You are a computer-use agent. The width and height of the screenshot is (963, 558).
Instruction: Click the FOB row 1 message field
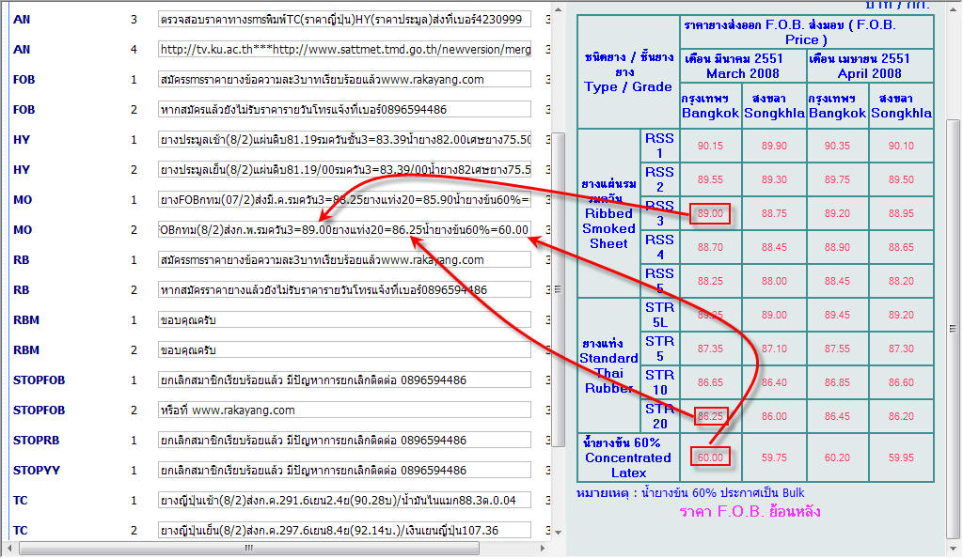(345, 80)
